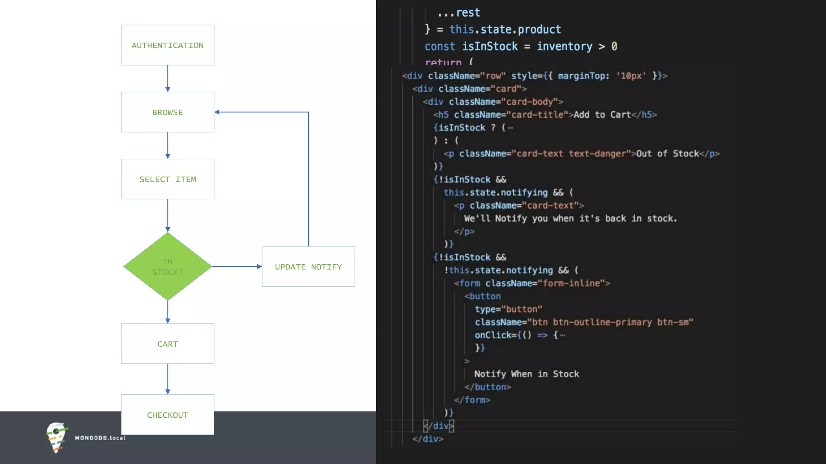Click the MONGODB.local text label
Viewport: 826px width, 464px height.
click(x=100, y=438)
